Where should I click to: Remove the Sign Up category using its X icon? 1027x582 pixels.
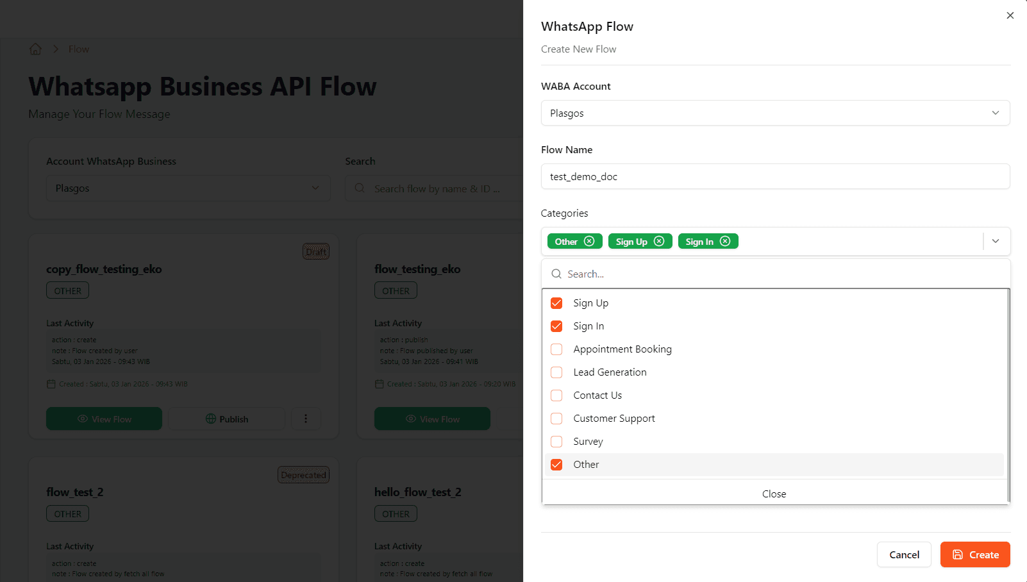pos(660,241)
